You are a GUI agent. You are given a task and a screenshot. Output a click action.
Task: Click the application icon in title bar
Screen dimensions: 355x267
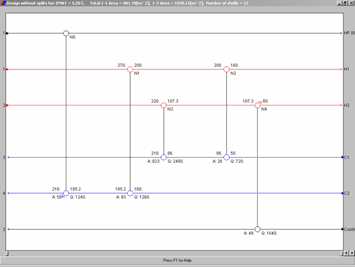click(x=3, y=3)
